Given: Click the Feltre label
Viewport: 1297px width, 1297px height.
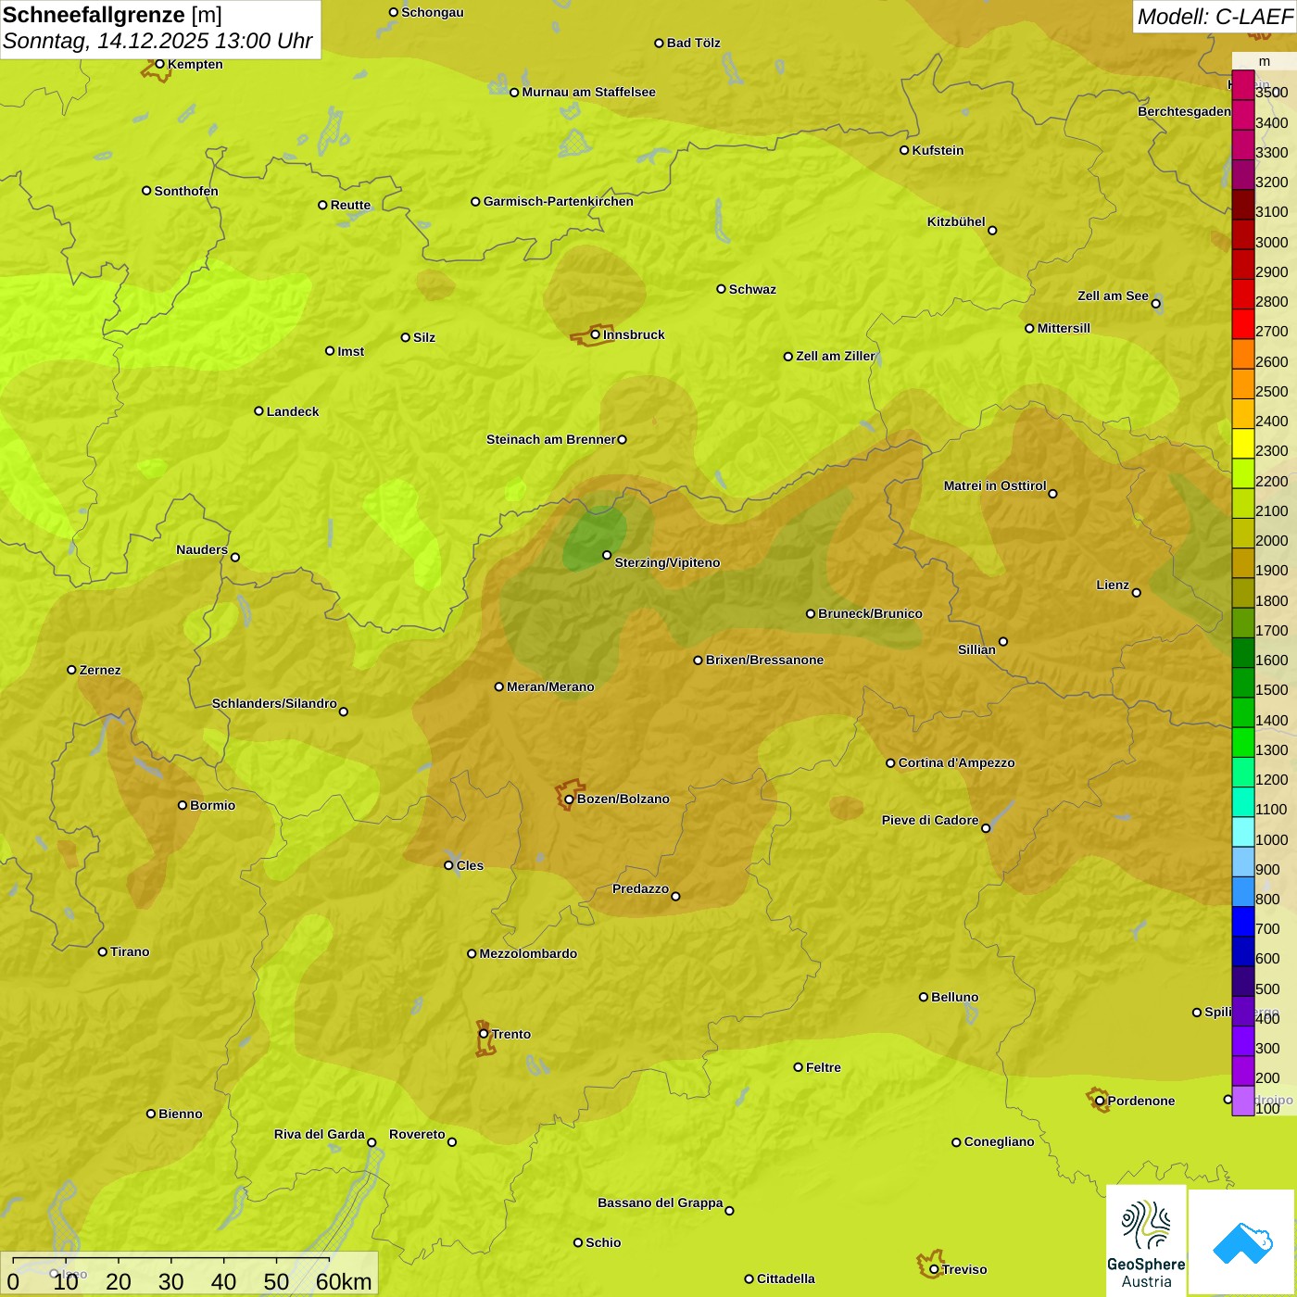Looking at the screenshot, I should pos(824,1067).
